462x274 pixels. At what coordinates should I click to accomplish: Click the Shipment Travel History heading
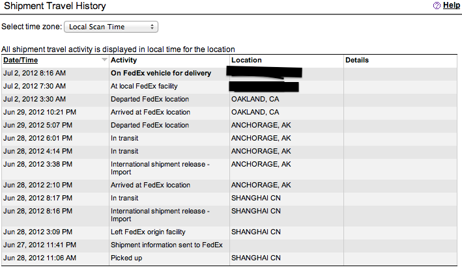tap(55, 6)
